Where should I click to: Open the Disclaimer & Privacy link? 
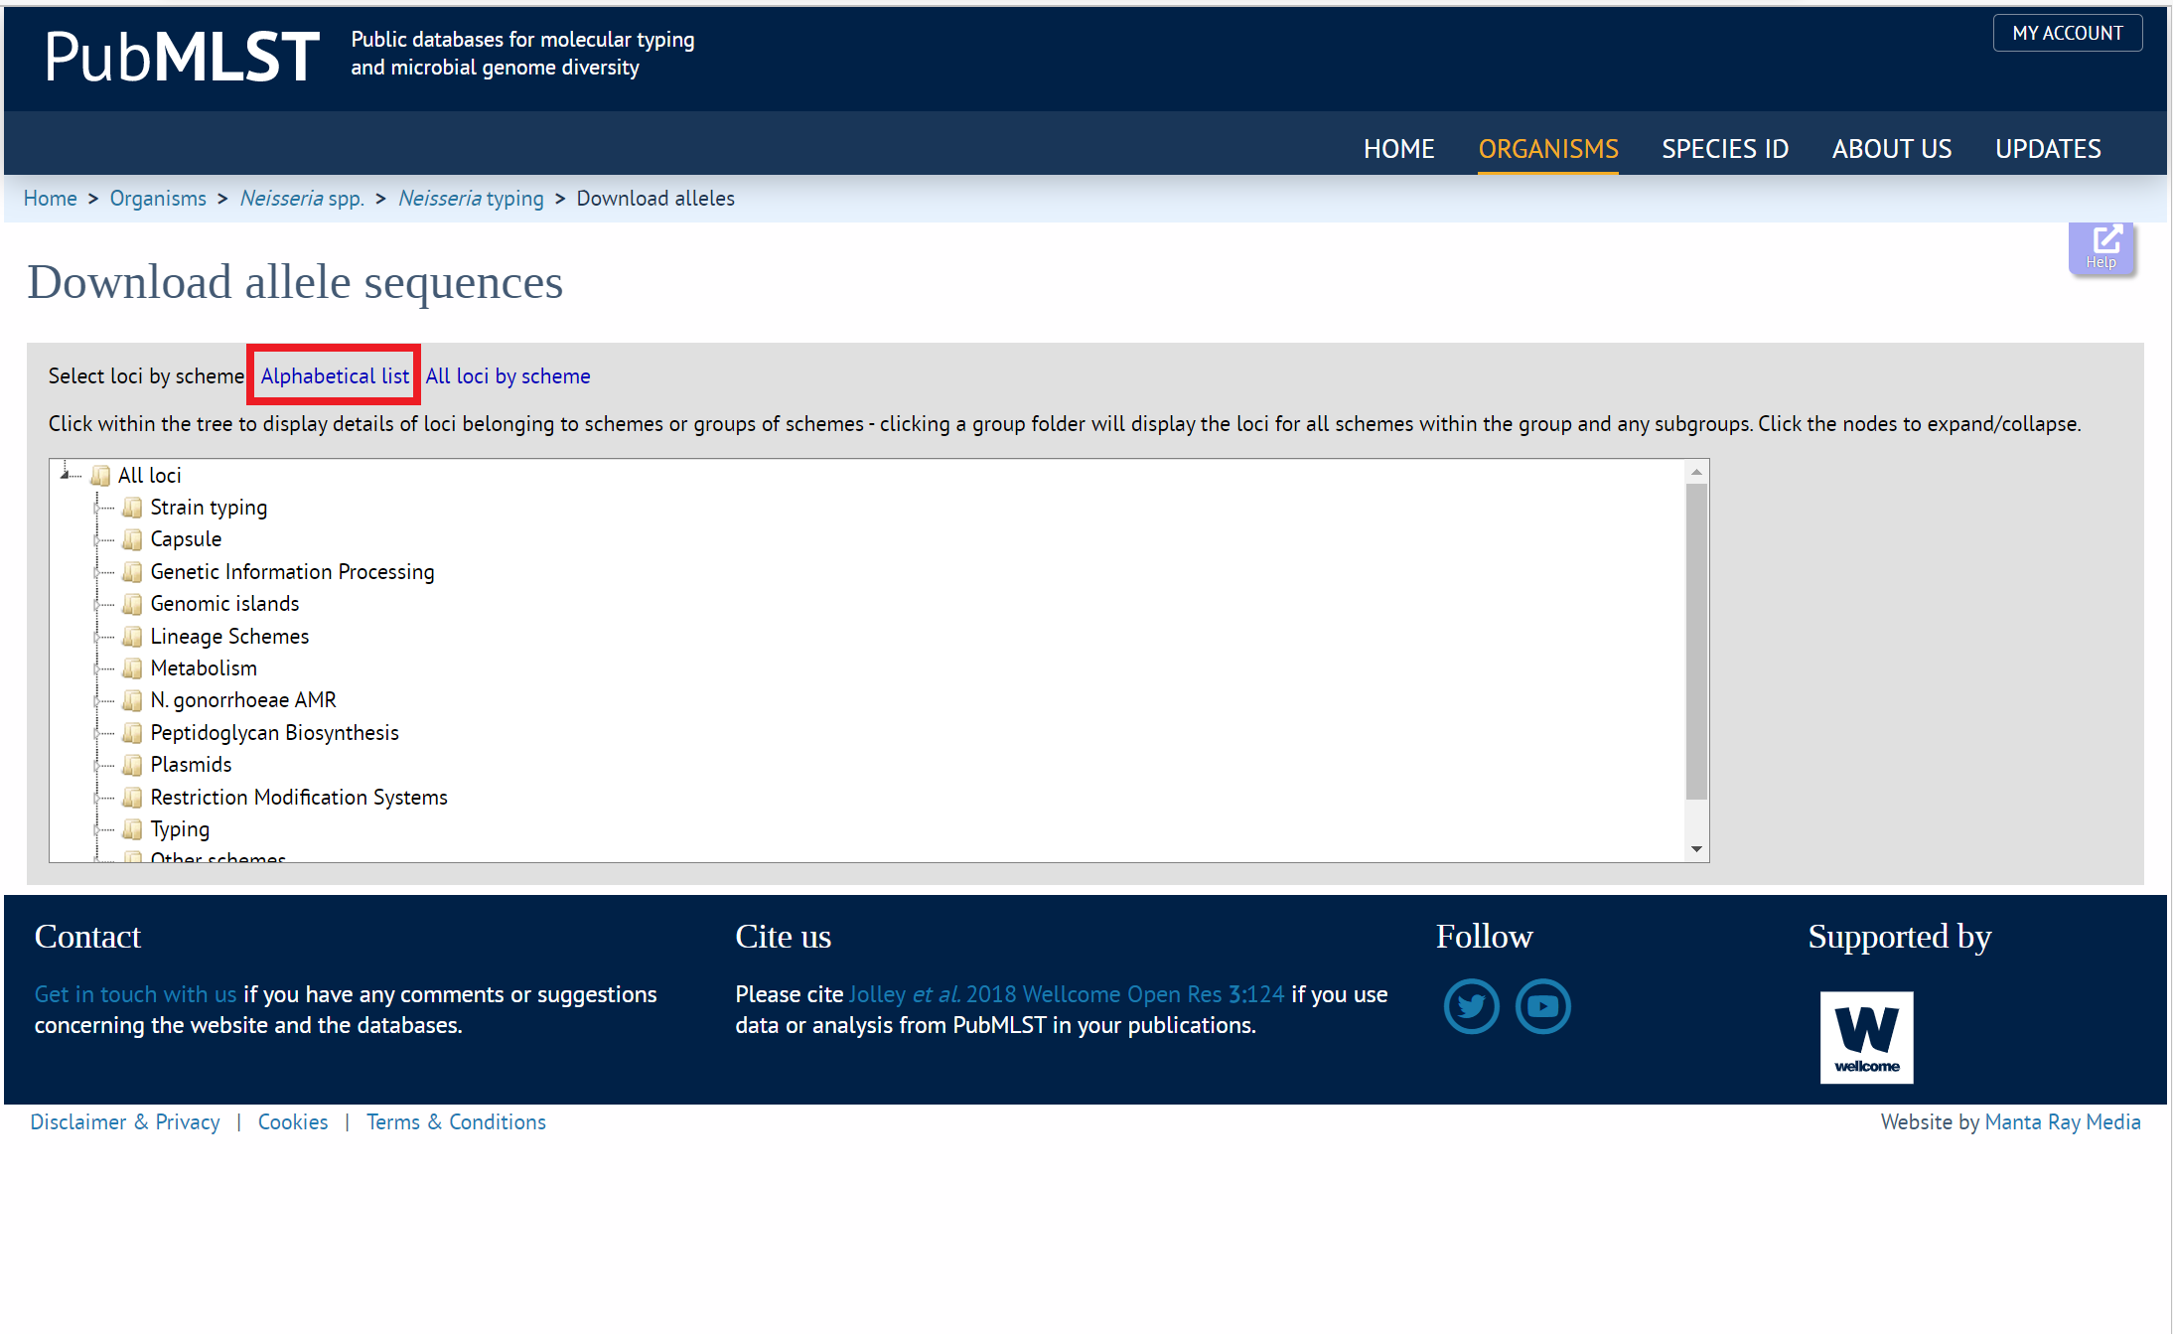click(125, 1122)
